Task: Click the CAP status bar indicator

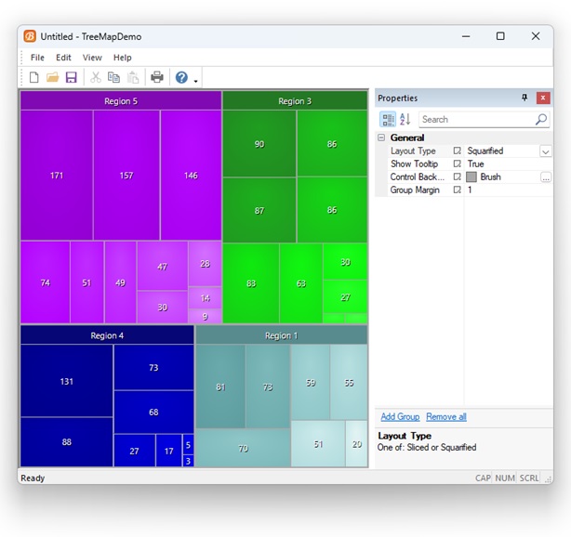Action: click(x=483, y=478)
